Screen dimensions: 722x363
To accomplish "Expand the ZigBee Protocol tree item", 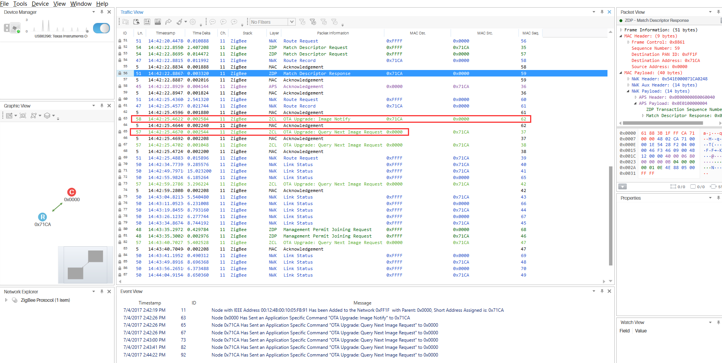I will coord(6,300).
